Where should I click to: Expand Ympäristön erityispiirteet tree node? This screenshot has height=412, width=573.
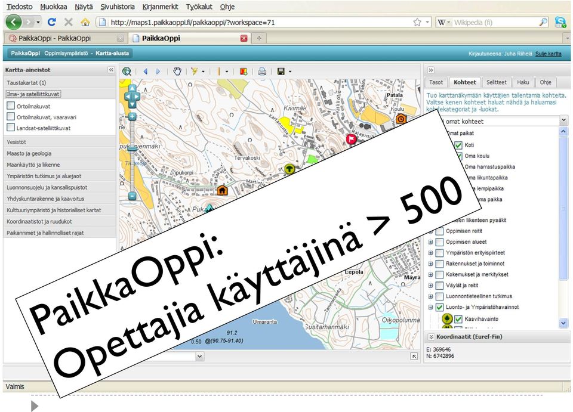coord(430,253)
